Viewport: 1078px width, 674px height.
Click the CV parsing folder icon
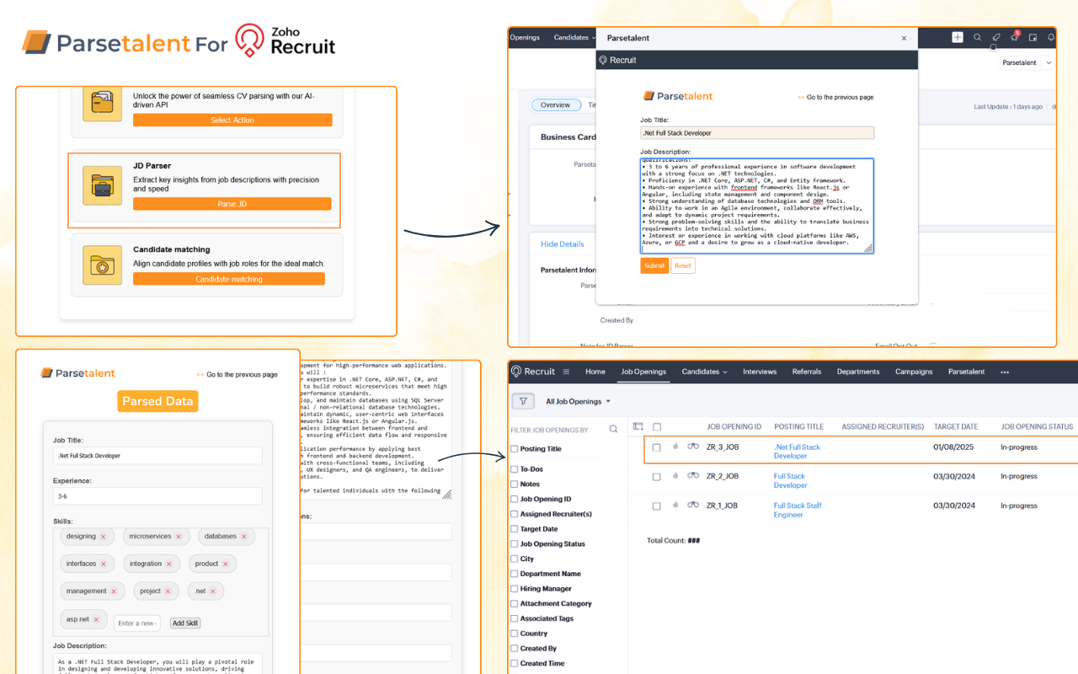[102, 104]
